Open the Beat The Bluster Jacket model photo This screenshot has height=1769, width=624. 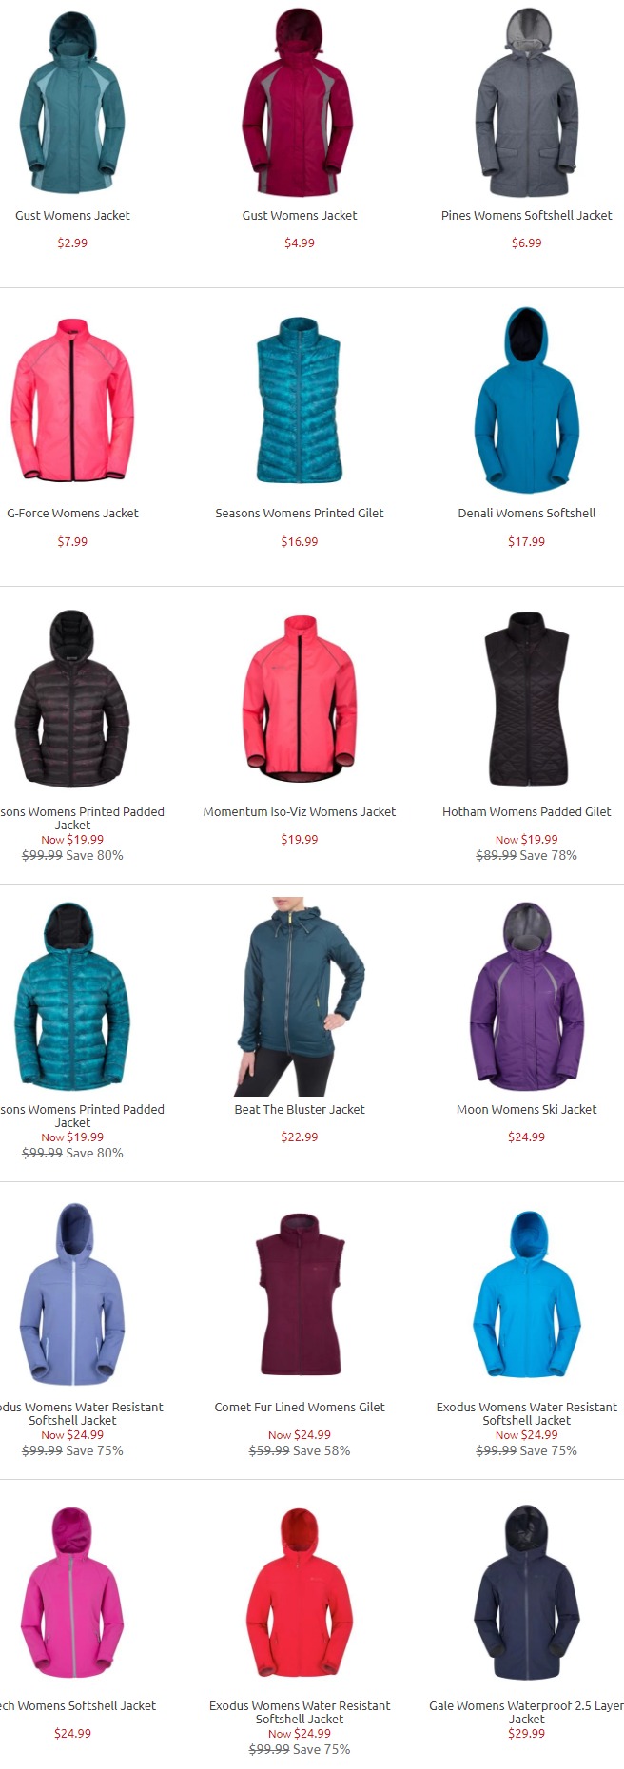pyautogui.click(x=300, y=996)
